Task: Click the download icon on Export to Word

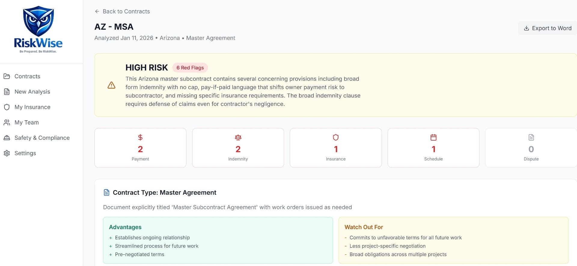Action: tap(527, 28)
